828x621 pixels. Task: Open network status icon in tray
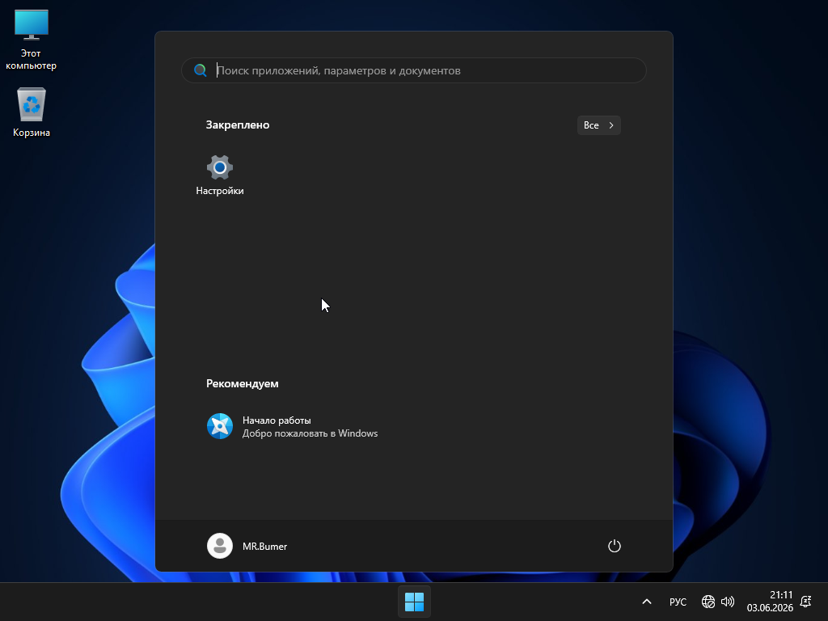coord(708,602)
